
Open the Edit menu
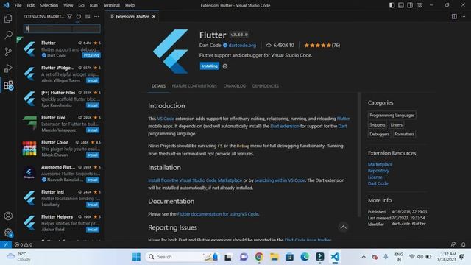click(x=31, y=5)
